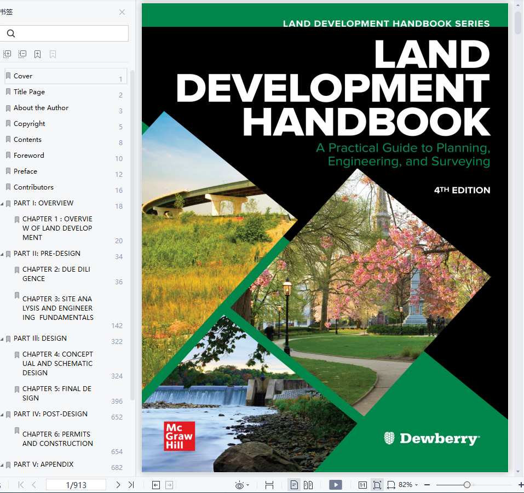Toggle continuous scrolling icon
This screenshot has height=493, width=524.
pos(269,485)
